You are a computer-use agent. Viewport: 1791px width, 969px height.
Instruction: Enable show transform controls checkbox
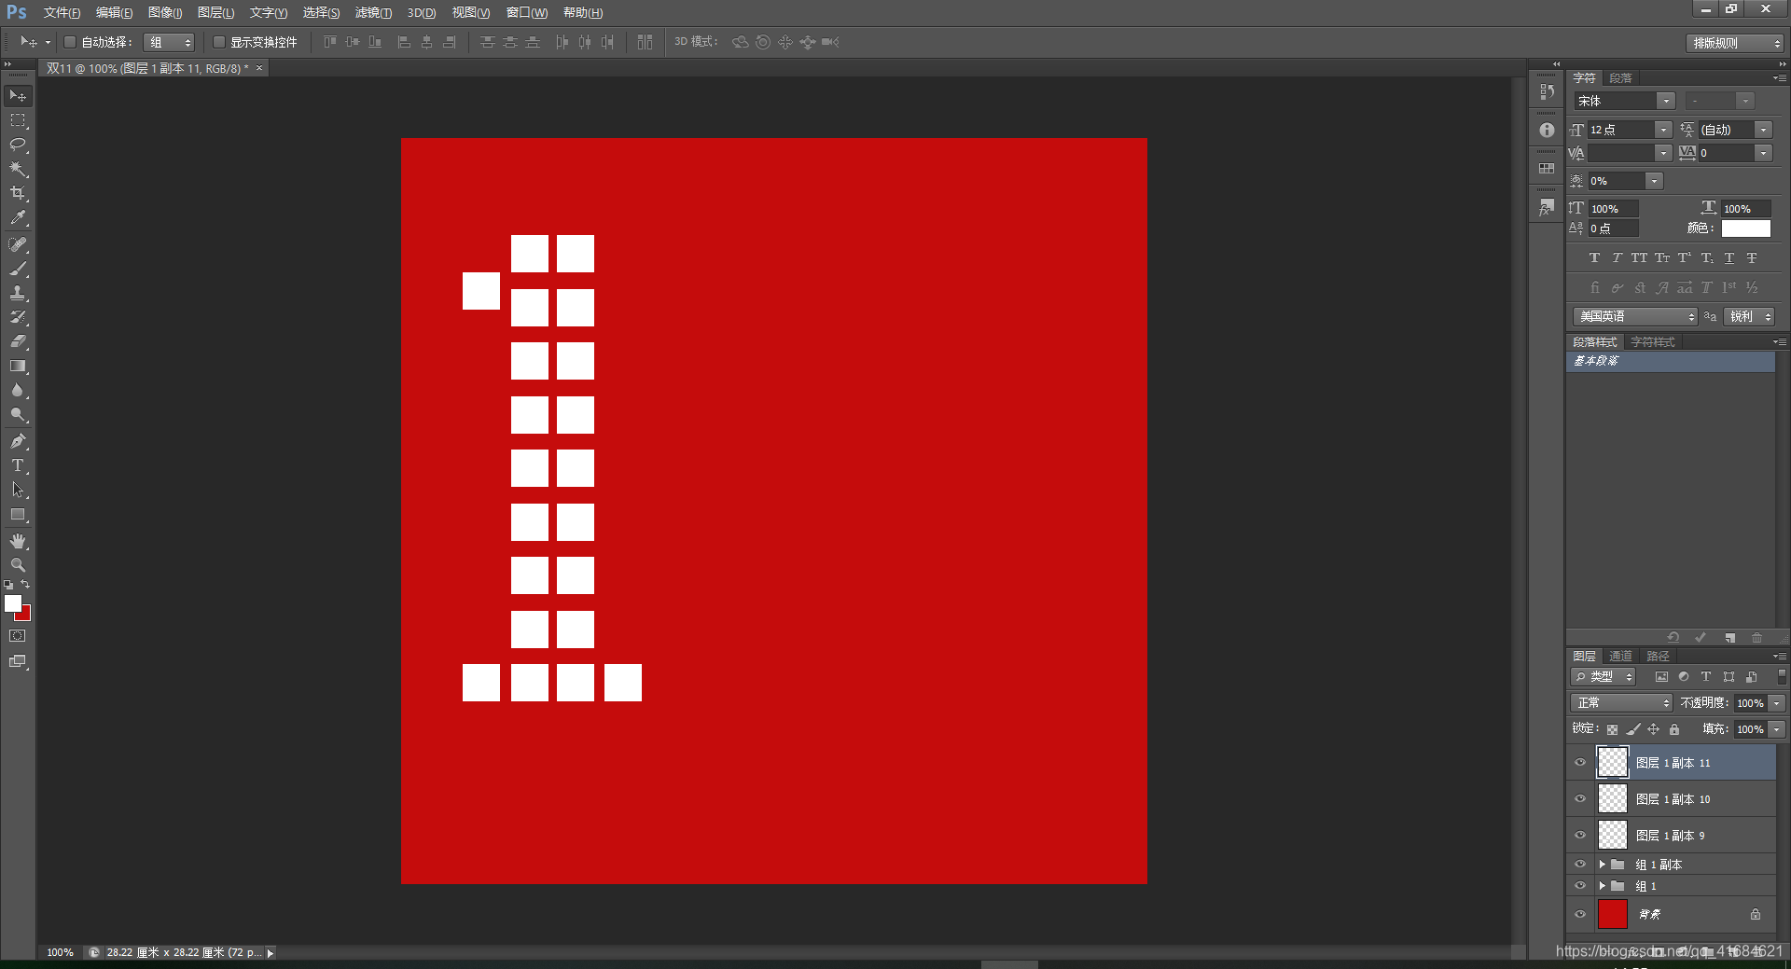pos(219,42)
